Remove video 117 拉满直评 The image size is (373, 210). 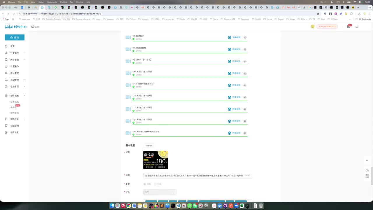(245, 37)
